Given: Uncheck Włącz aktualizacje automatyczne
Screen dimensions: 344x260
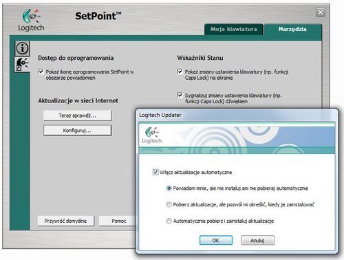Looking at the screenshot, I should tap(155, 172).
